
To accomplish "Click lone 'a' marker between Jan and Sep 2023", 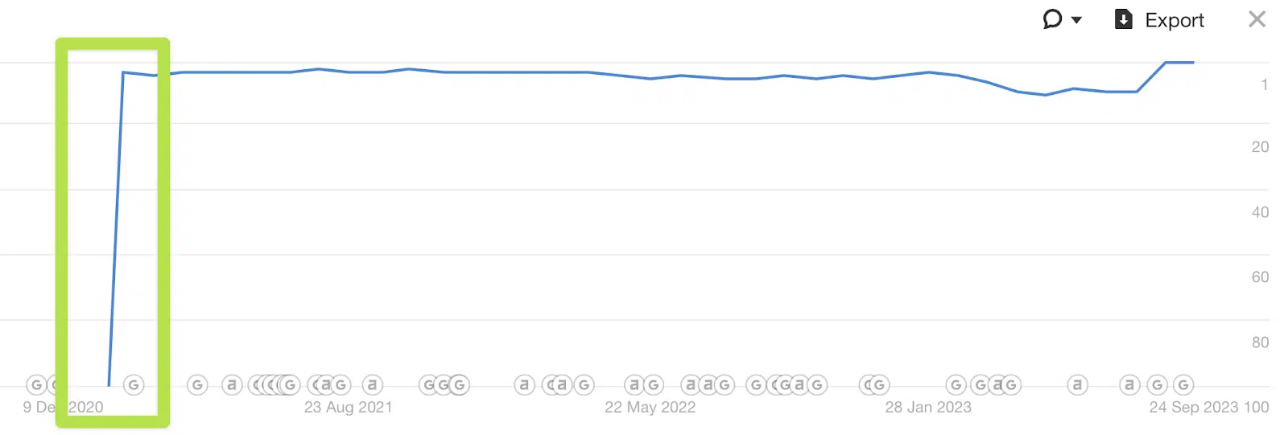I will click(x=1077, y=385).
